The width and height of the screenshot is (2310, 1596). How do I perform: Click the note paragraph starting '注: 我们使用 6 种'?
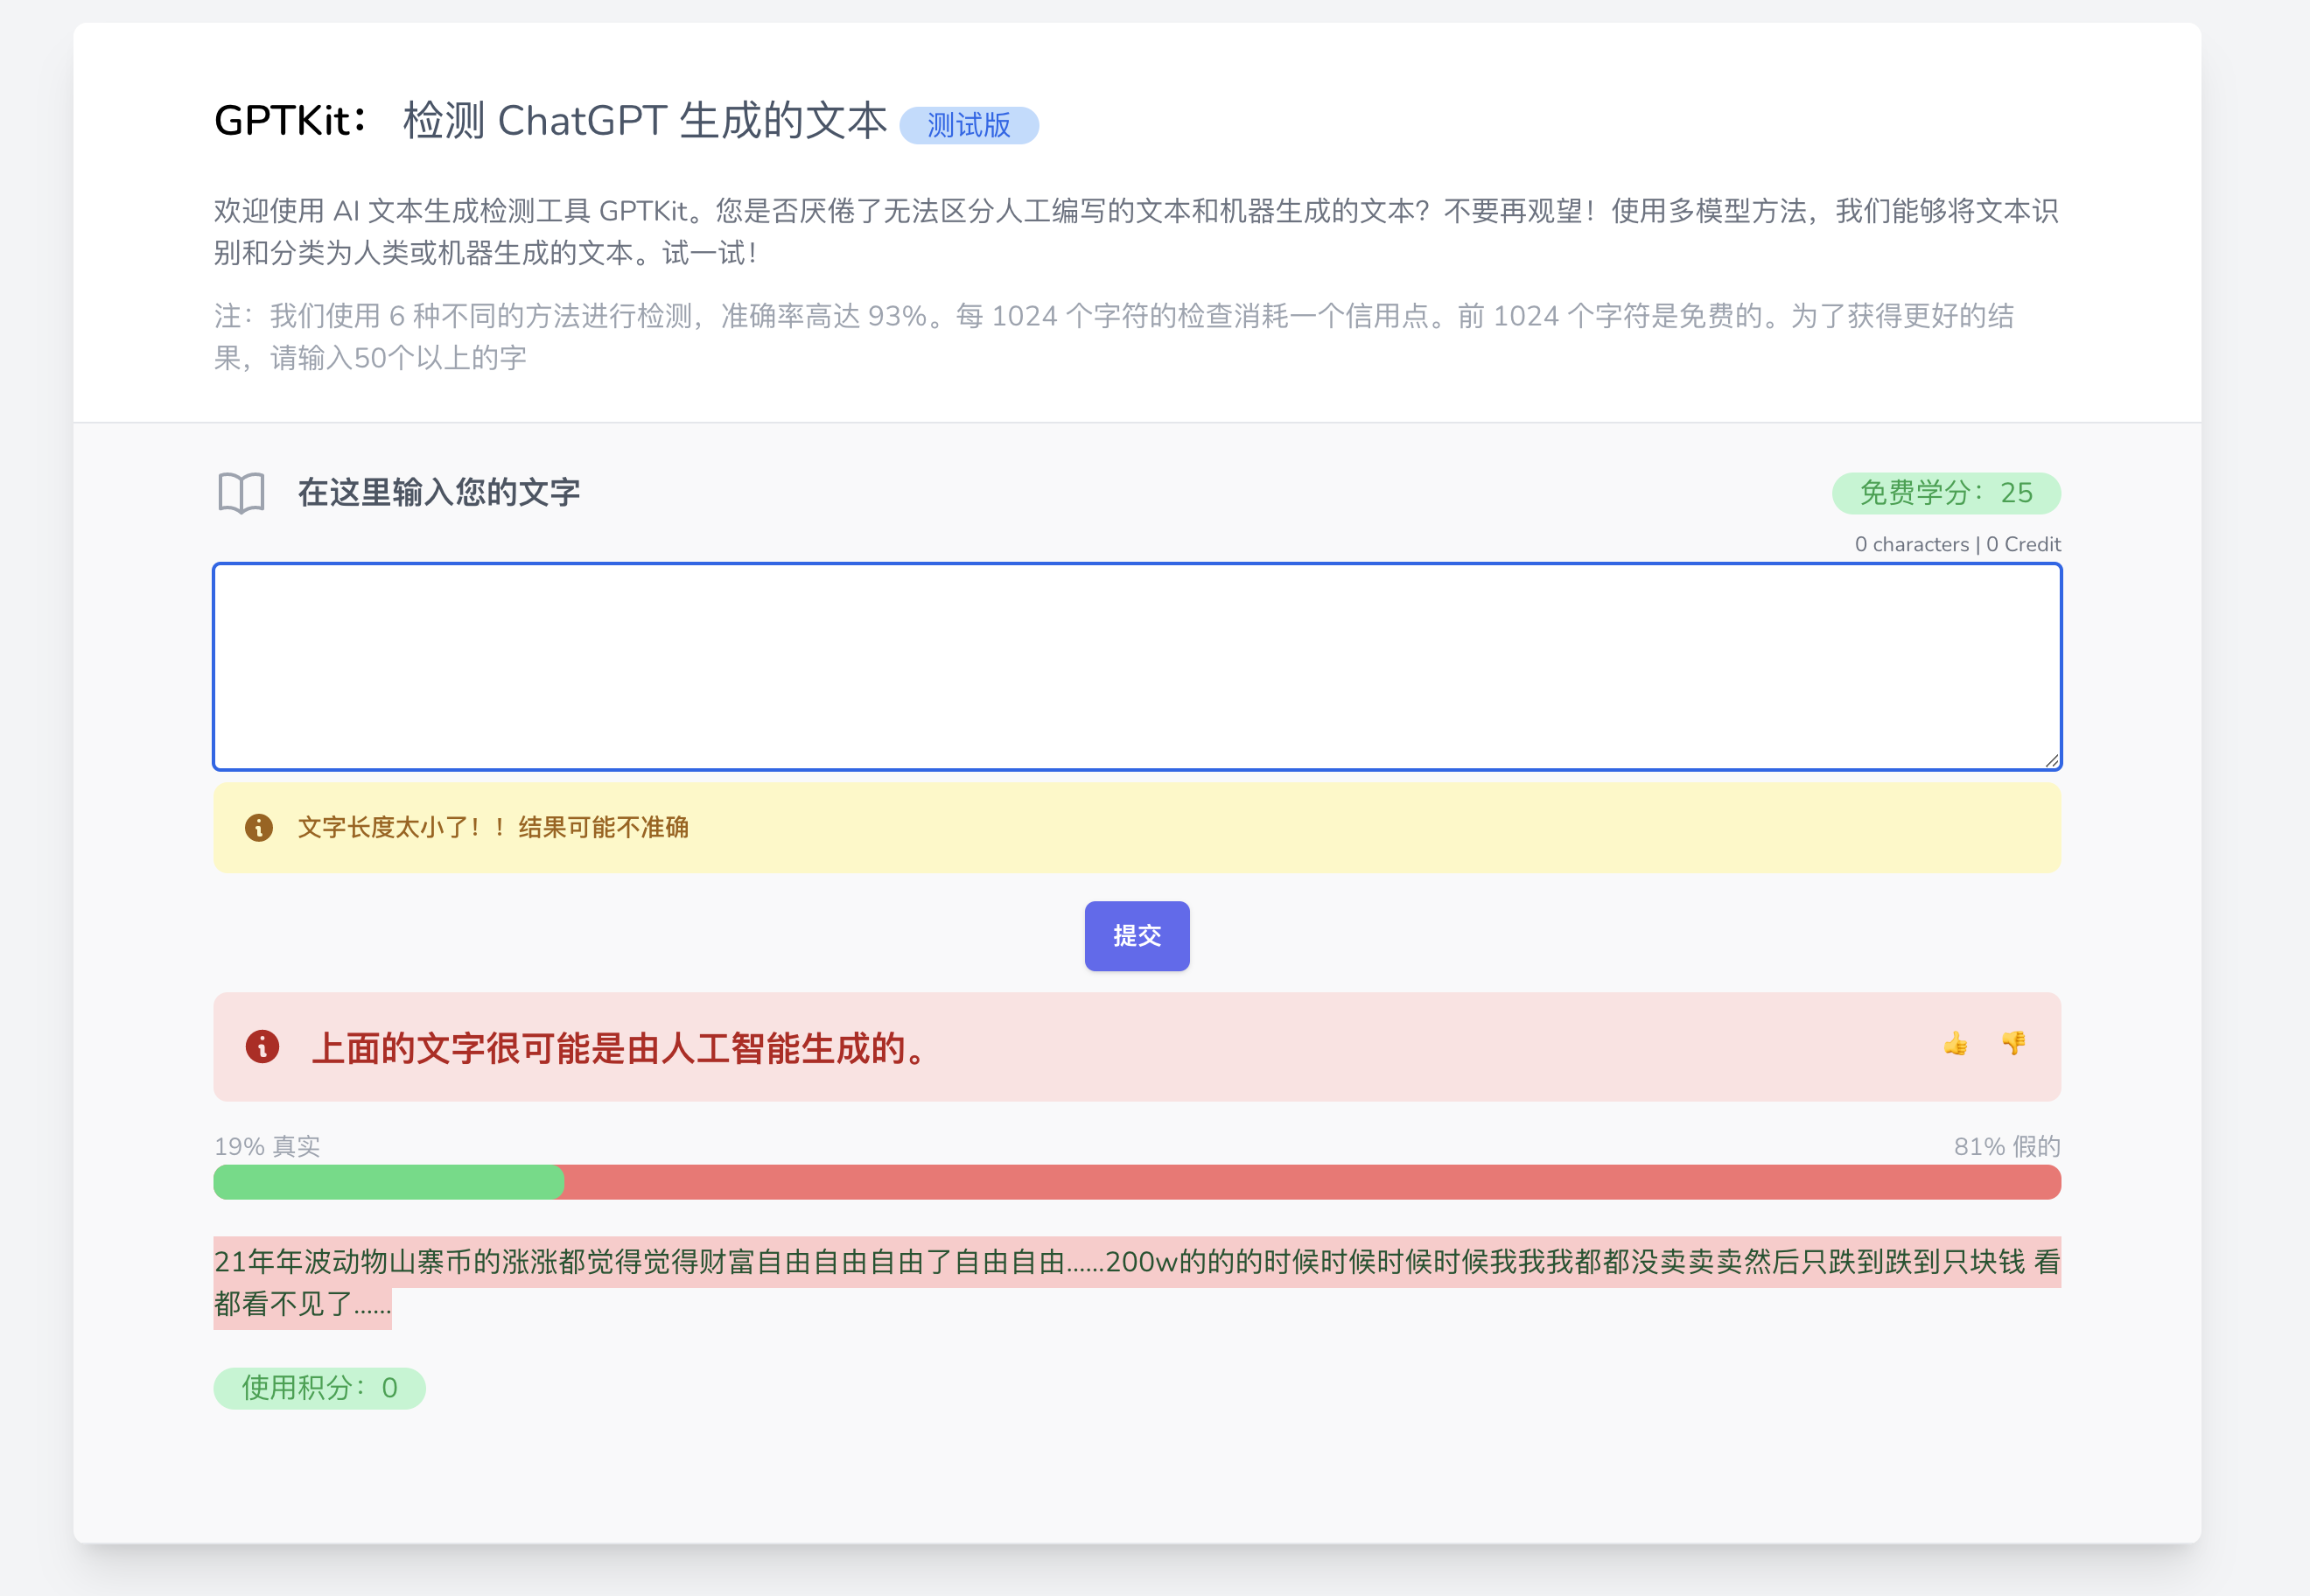(1114, 337)
